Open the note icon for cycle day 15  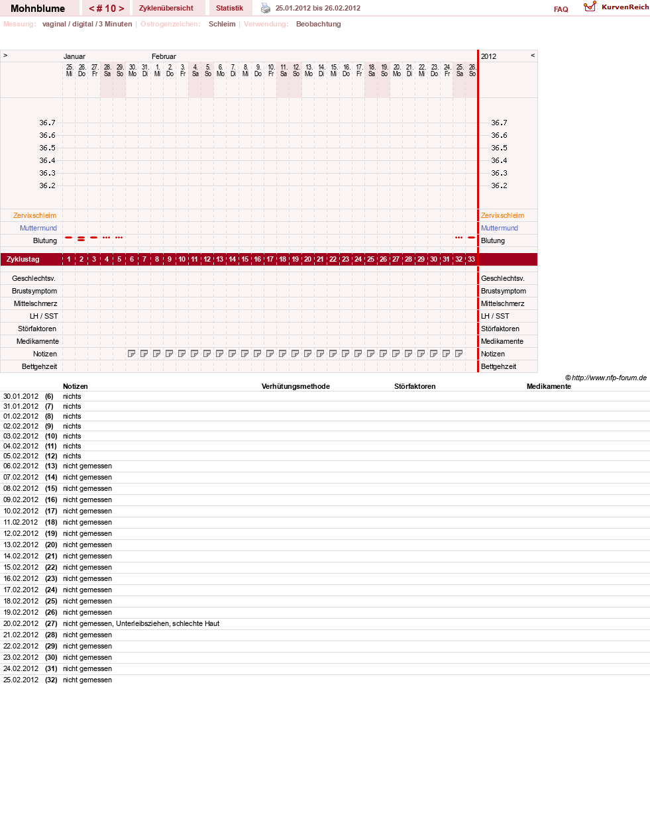click(x=244, y=354)
